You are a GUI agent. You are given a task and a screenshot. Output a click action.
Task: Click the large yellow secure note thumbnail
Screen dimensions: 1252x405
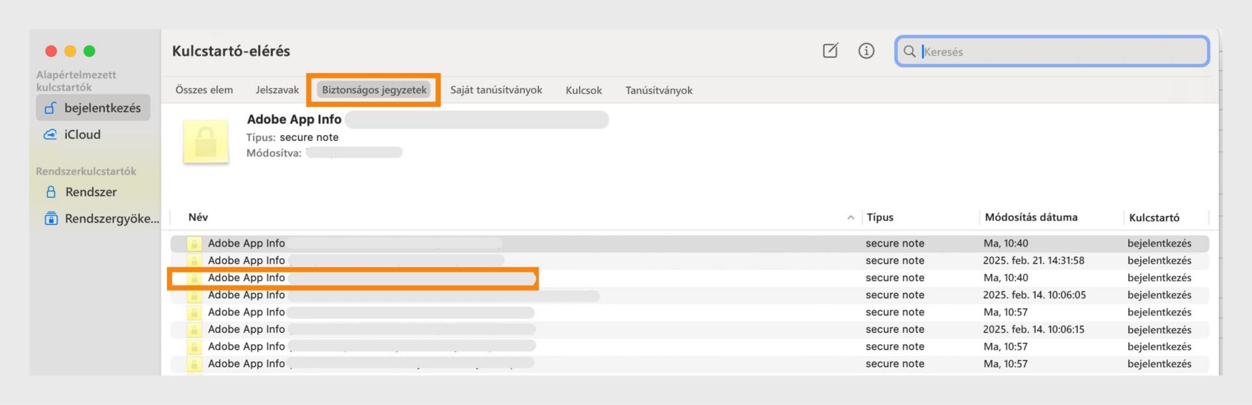[x=206, y=141]
